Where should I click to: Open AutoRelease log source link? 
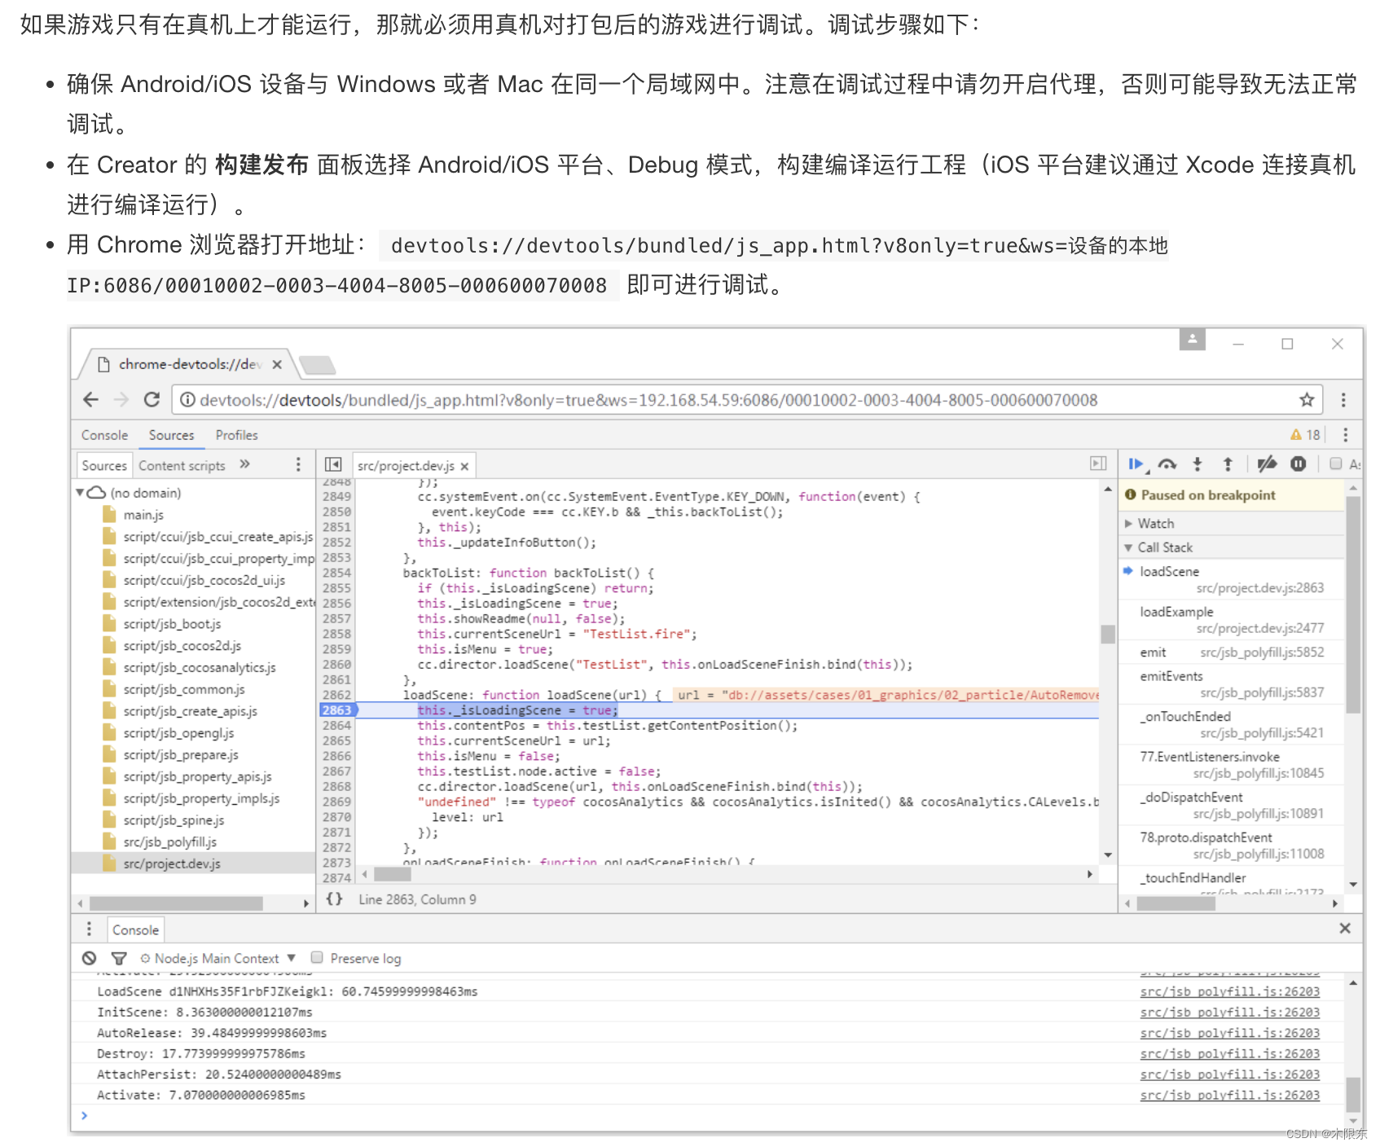point(1229,1033)
